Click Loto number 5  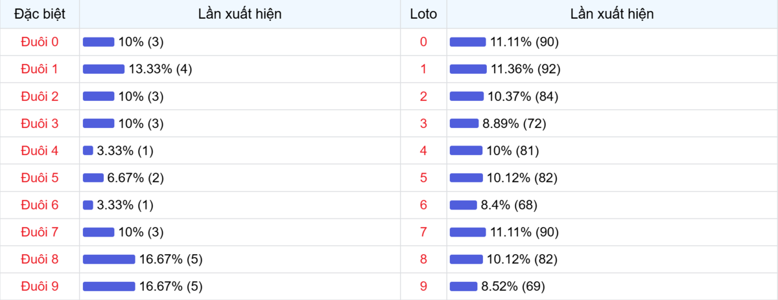pyautogui.click(x=423, y=178)
